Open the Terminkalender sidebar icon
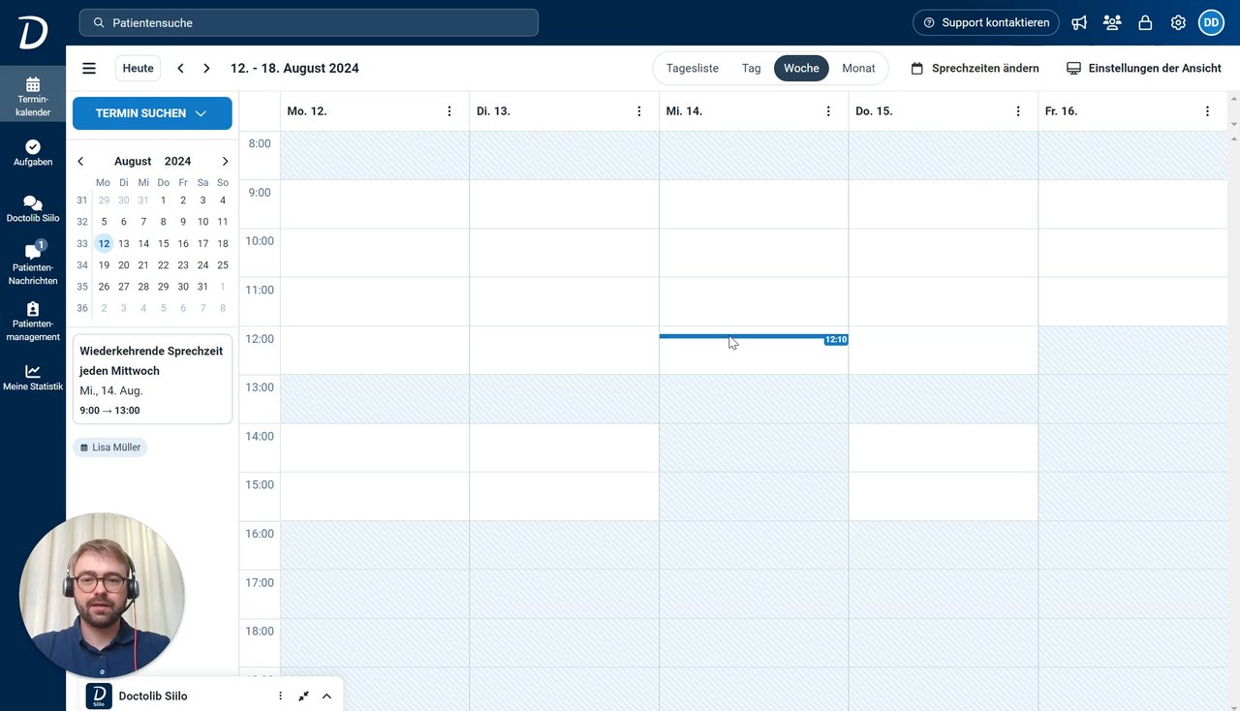The width and height of the screenshot is (1240, 711). click(x=33, y=97)
